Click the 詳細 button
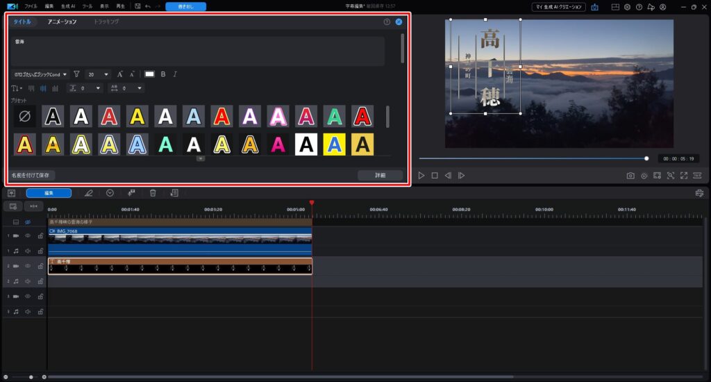 pyautogui.click(x=380, y=175)
